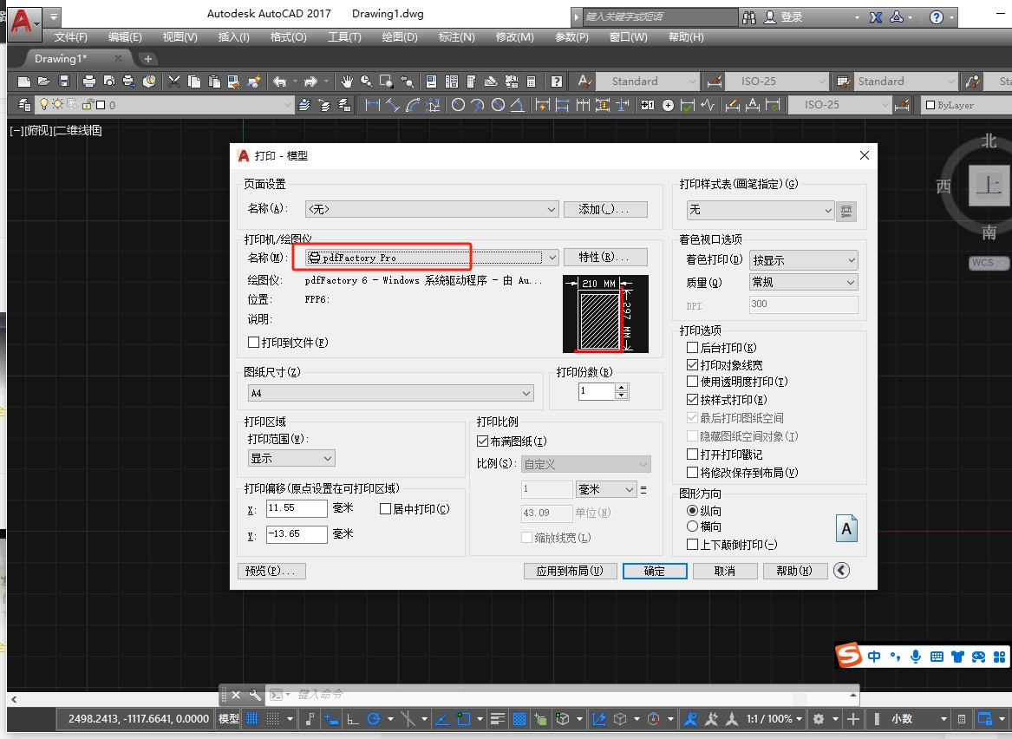
Task: Click the wrench icon beside command line
Action: click(x=255, y=695)
